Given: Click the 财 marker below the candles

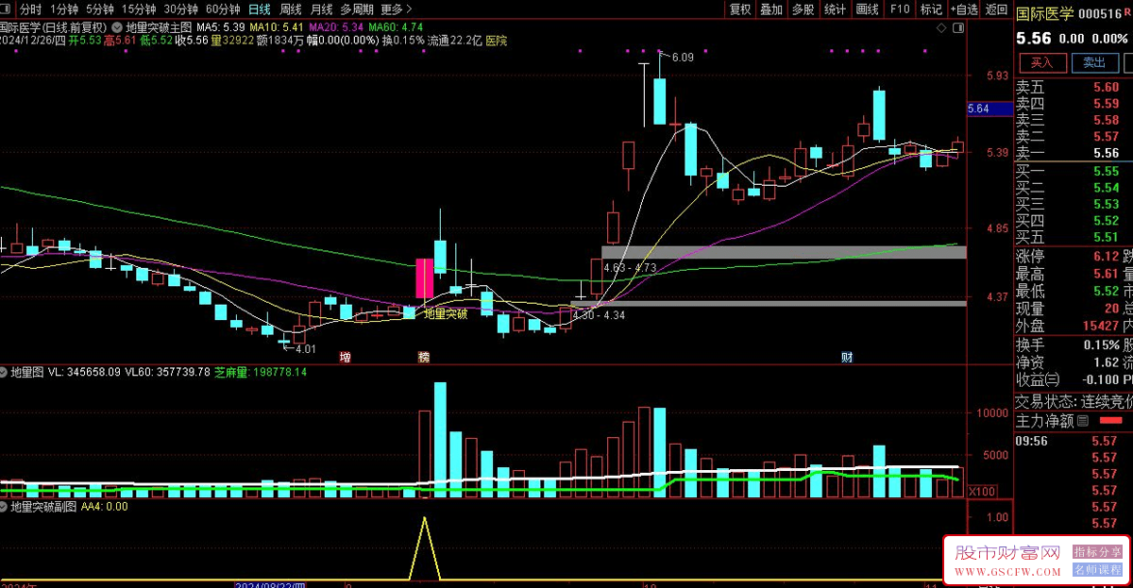Looking at the screenshot, I should (847, 358).
